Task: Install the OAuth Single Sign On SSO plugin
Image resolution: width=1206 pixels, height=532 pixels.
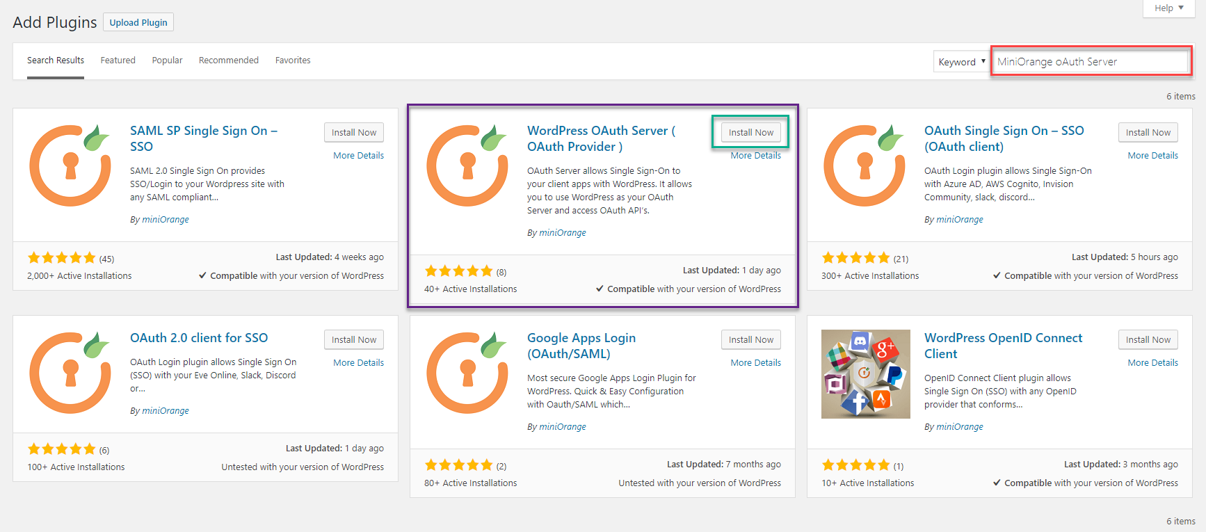Action: tap(1148, 132)
